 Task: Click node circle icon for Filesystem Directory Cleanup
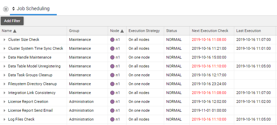[113, 84]
